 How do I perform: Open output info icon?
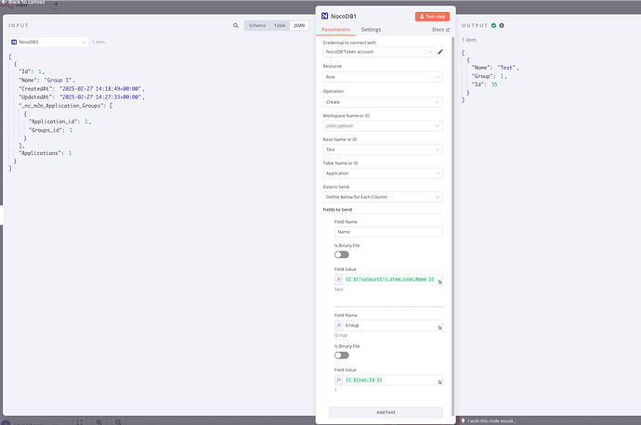tap(502, 25)
